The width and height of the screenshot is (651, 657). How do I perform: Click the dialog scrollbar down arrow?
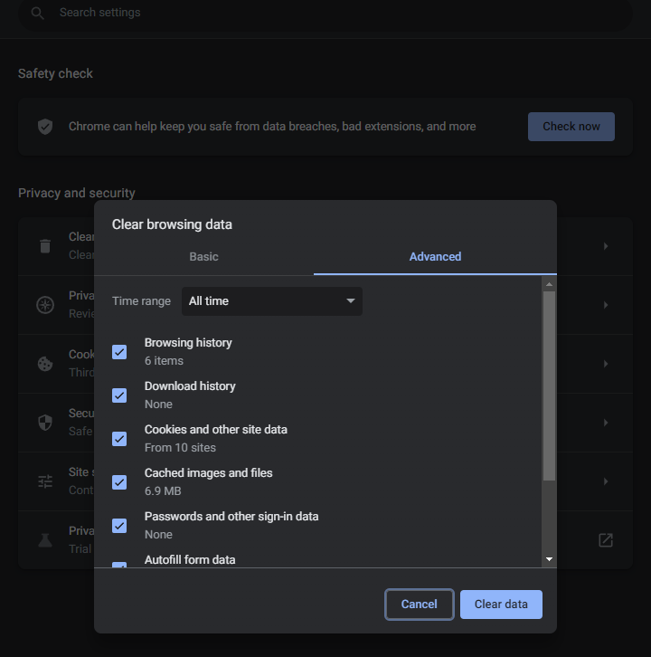click(x=549, y=560)
